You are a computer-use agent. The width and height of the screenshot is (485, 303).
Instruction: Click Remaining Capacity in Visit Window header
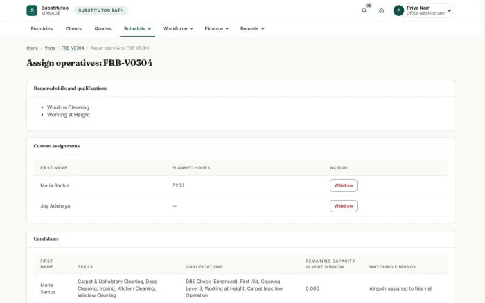(330, 264)
